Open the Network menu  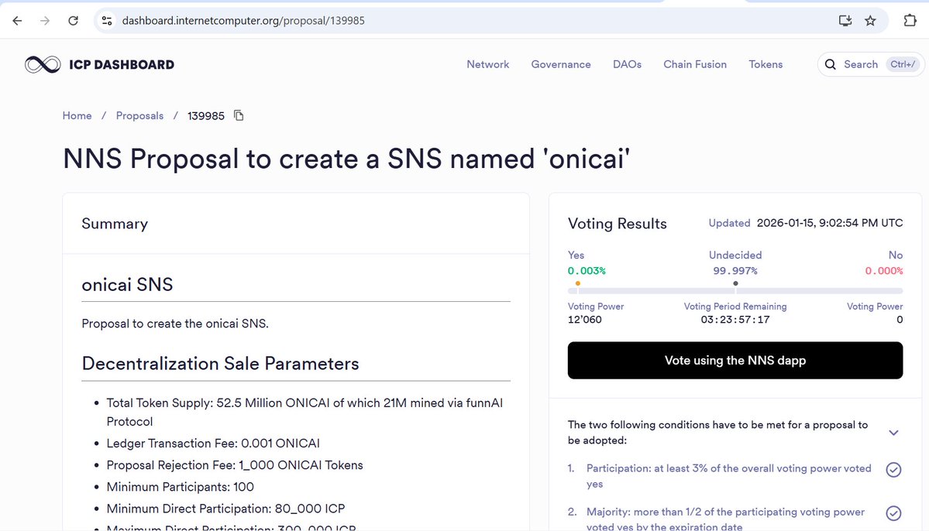click(x=487, y=64)
